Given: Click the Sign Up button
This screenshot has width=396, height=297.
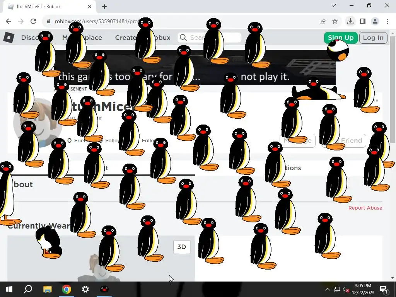Looking at the screenshot, I should coord(341,38).
